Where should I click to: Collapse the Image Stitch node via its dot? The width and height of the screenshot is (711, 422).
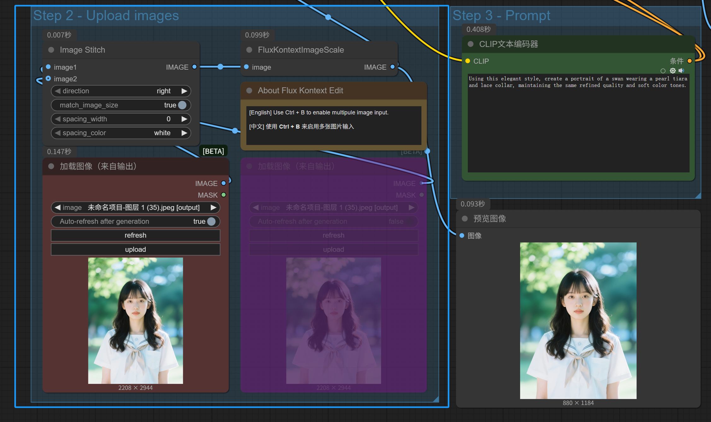coord(51,50)
